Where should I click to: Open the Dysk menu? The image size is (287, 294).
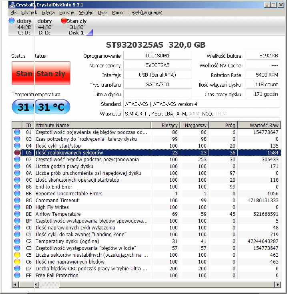tap(103, 12)
